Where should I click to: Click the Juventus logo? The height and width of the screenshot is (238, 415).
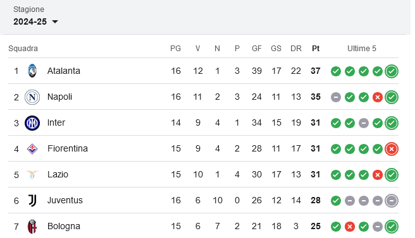(32, 201)
